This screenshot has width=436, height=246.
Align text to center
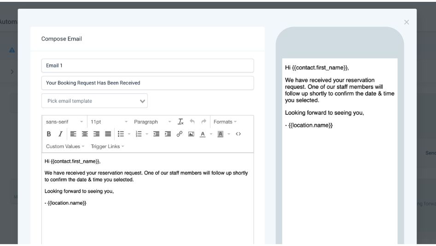[x=85, y=134]
